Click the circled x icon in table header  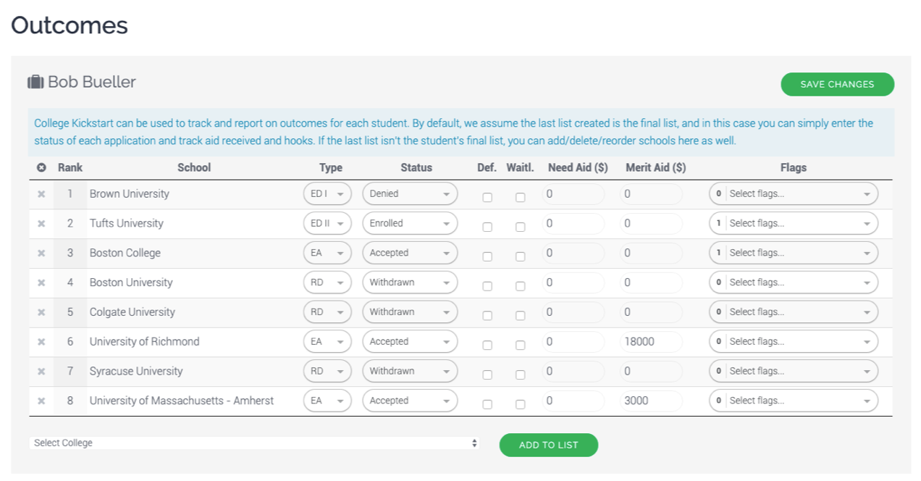[x=41, y=167]
